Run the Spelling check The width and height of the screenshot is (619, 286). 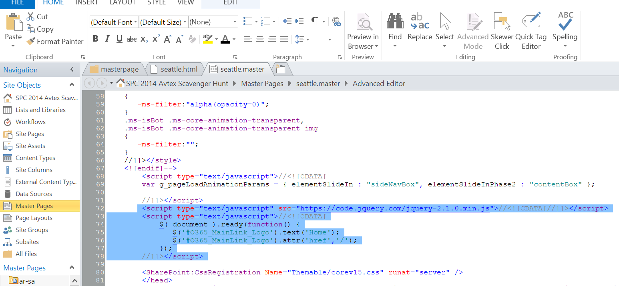pos(565,21)
